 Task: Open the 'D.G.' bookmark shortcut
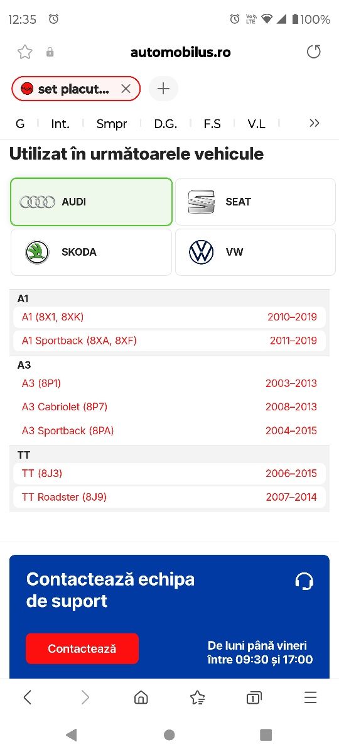click(166, 124)
